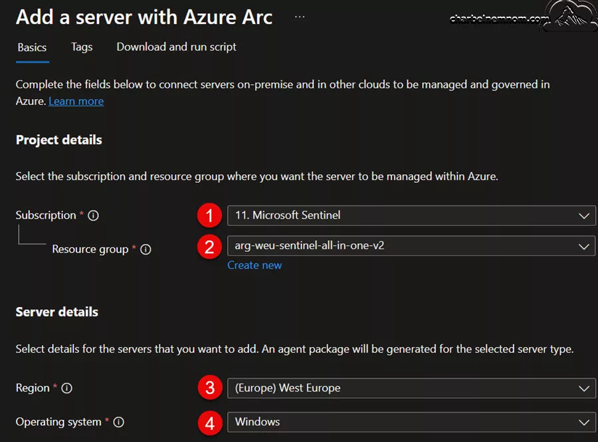This screenshot has width=598, height=442.
Task: Click the Server details heading
Action: [x=57, y=312]
